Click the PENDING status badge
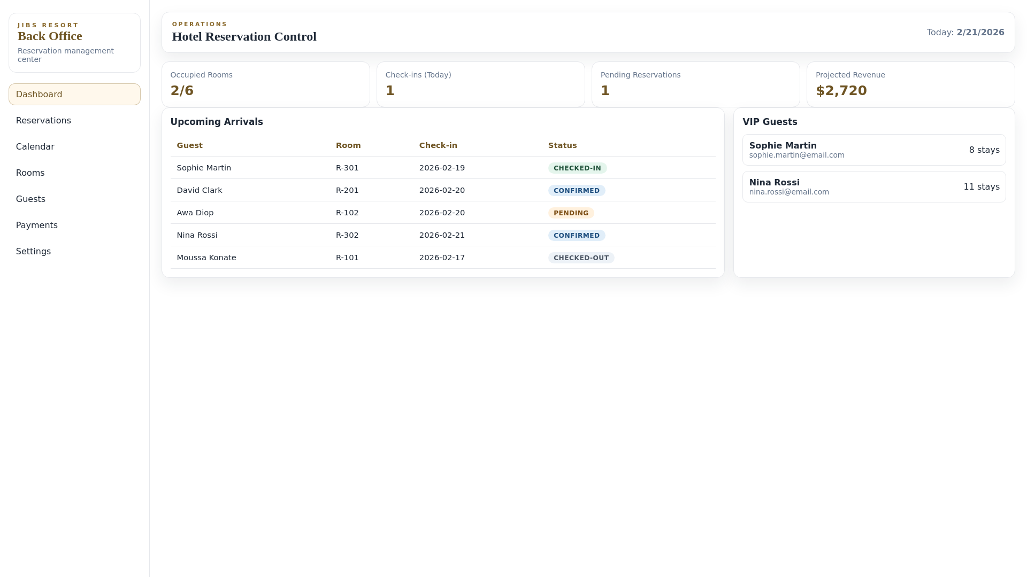The width and height of the screenshot is (1027, 577). [571, 213]
